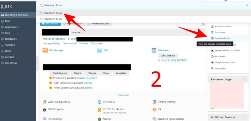Open Node.js icon
Image resolution: width=251 pixels, height=121 pixels.
click(99, 119)
